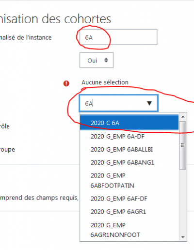
Task: Open the cohort search dropdown arrow
Action: coord(149,103)
